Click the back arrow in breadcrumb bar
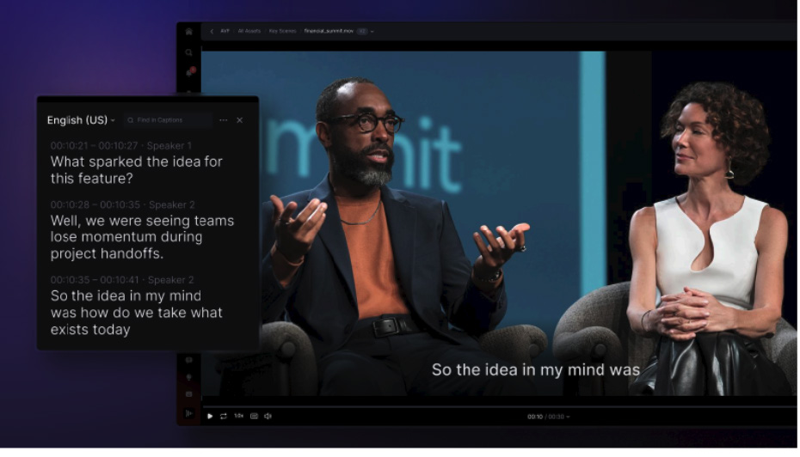This screenshot has height=457, width=800. pos(212,32)
